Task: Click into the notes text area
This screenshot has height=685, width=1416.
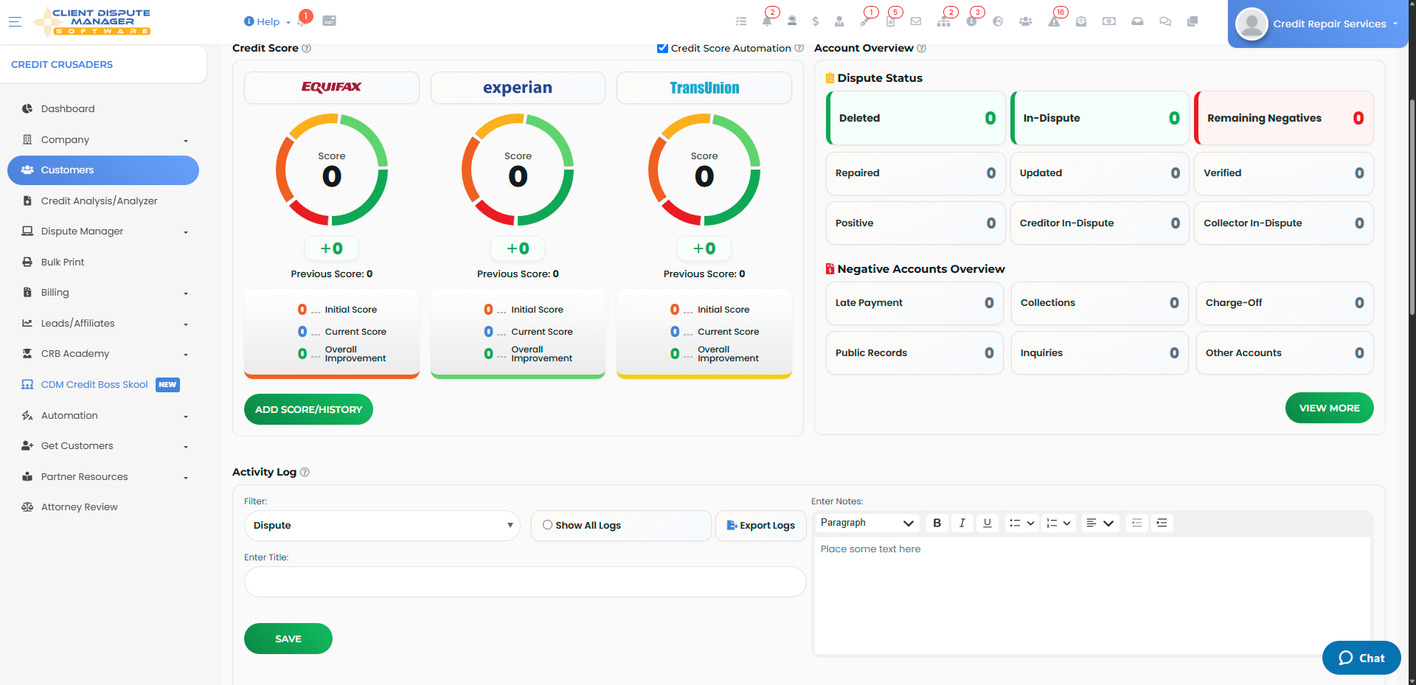Action: 1092,594
